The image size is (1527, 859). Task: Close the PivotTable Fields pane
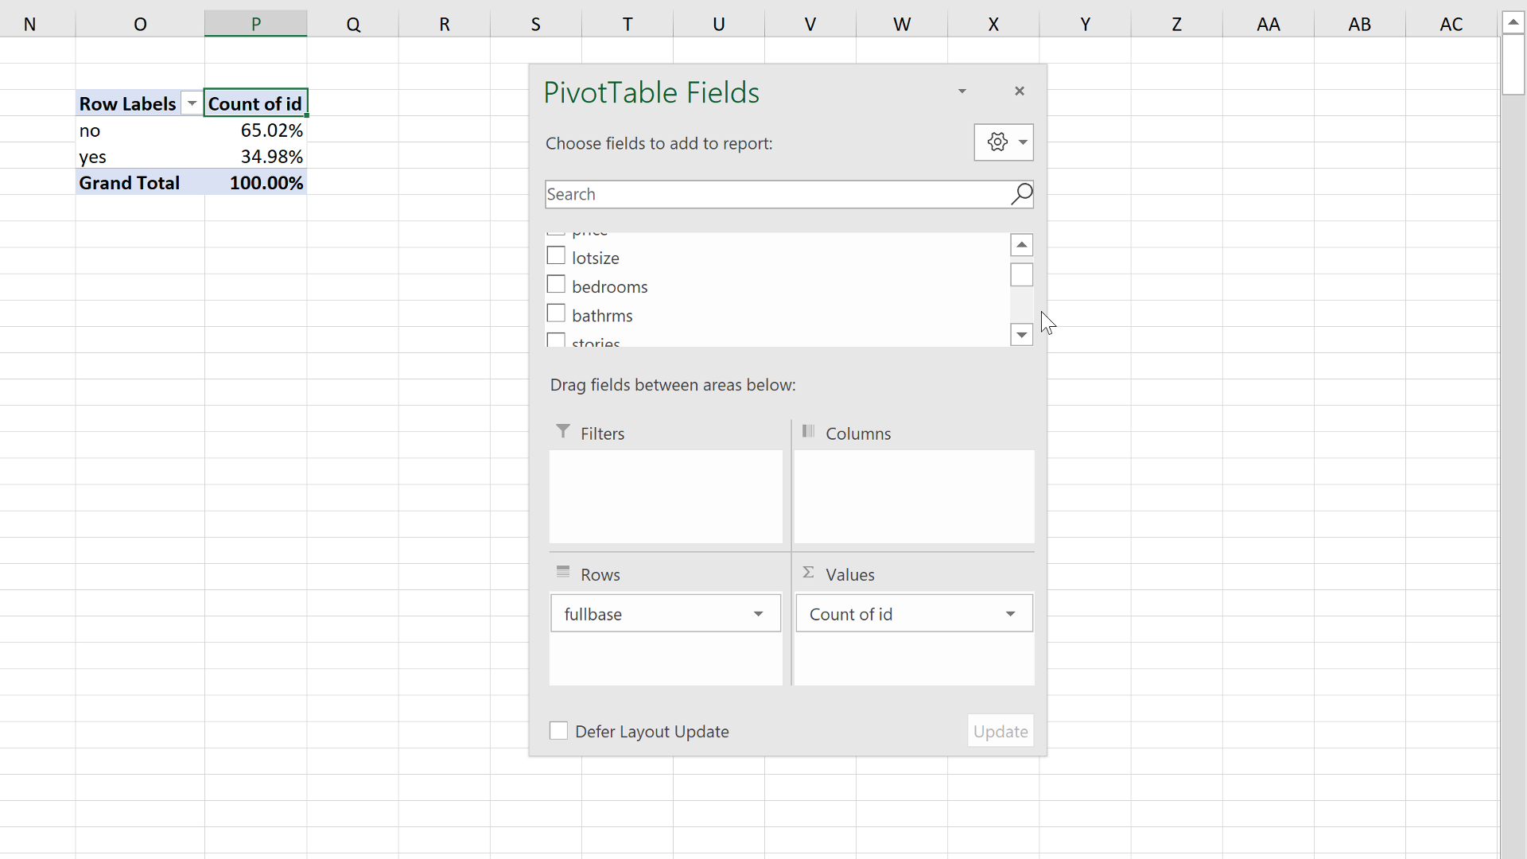click(1020, 91)
